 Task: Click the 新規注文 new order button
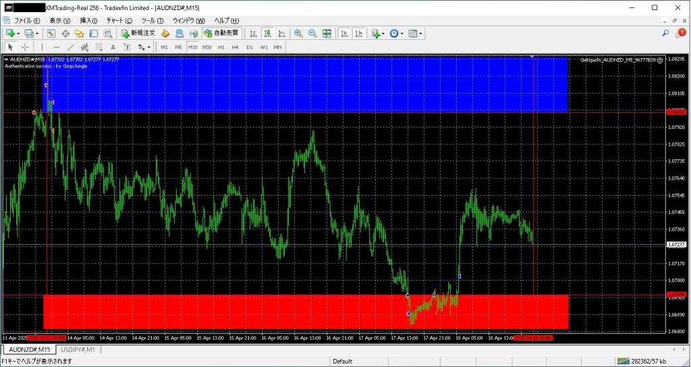[139, 33]
